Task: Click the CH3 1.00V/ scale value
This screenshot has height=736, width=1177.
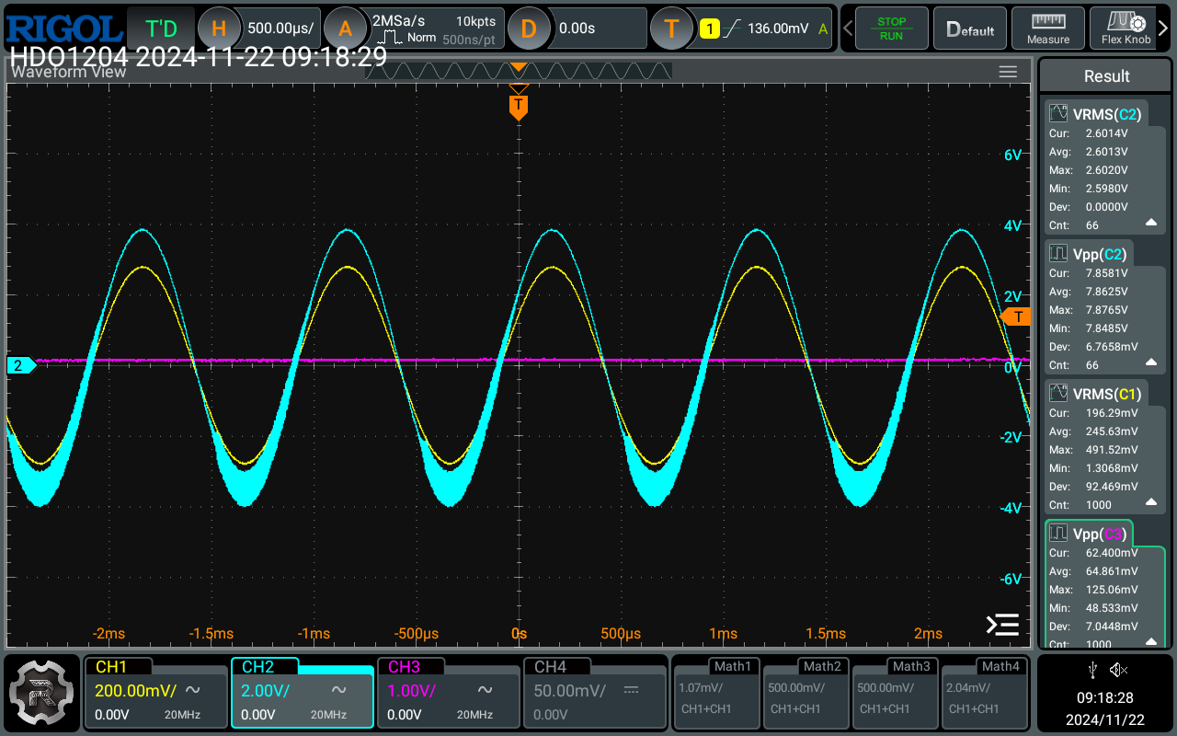Action: pos(411,690)
